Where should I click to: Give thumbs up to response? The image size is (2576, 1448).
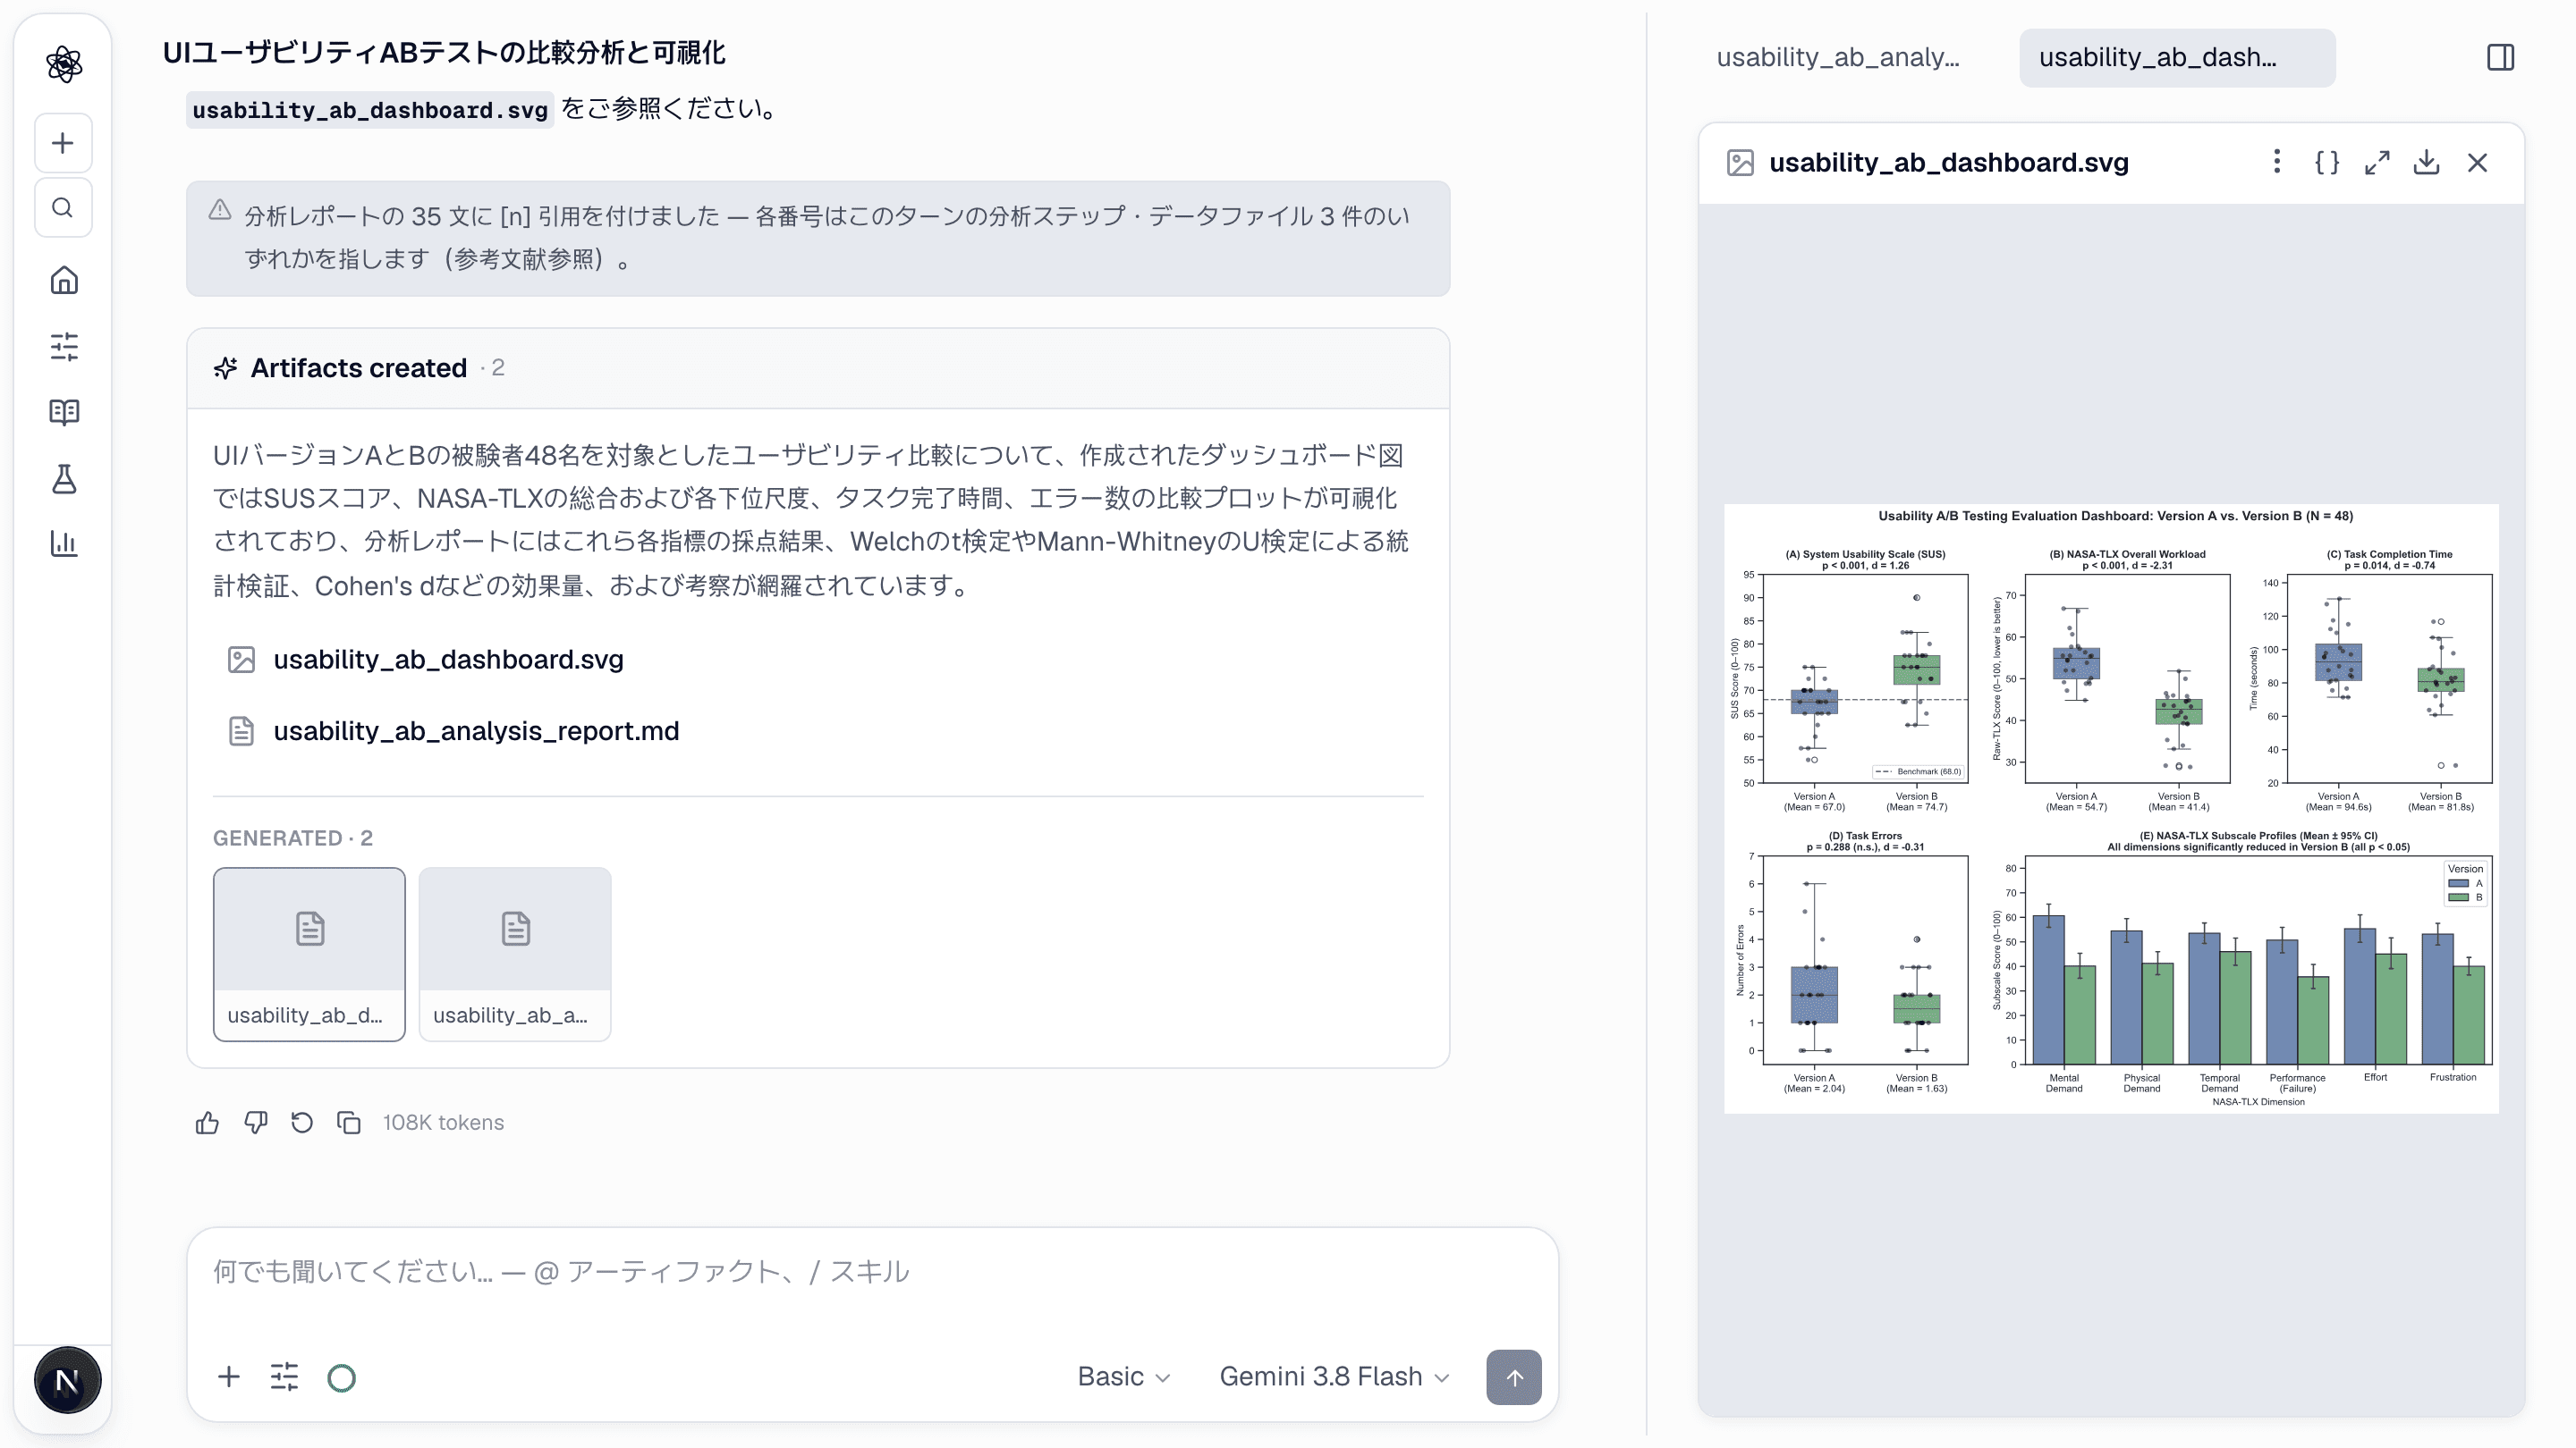[207, 1124]
